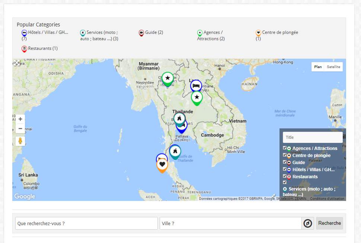Click the Cambodge country label on map
The image size is (361, 243).
[212, 135]
